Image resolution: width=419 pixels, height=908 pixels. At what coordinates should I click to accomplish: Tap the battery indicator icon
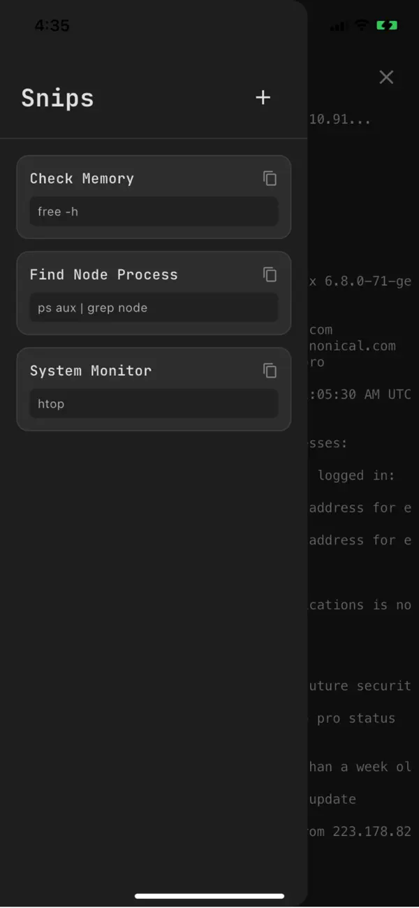387,25
